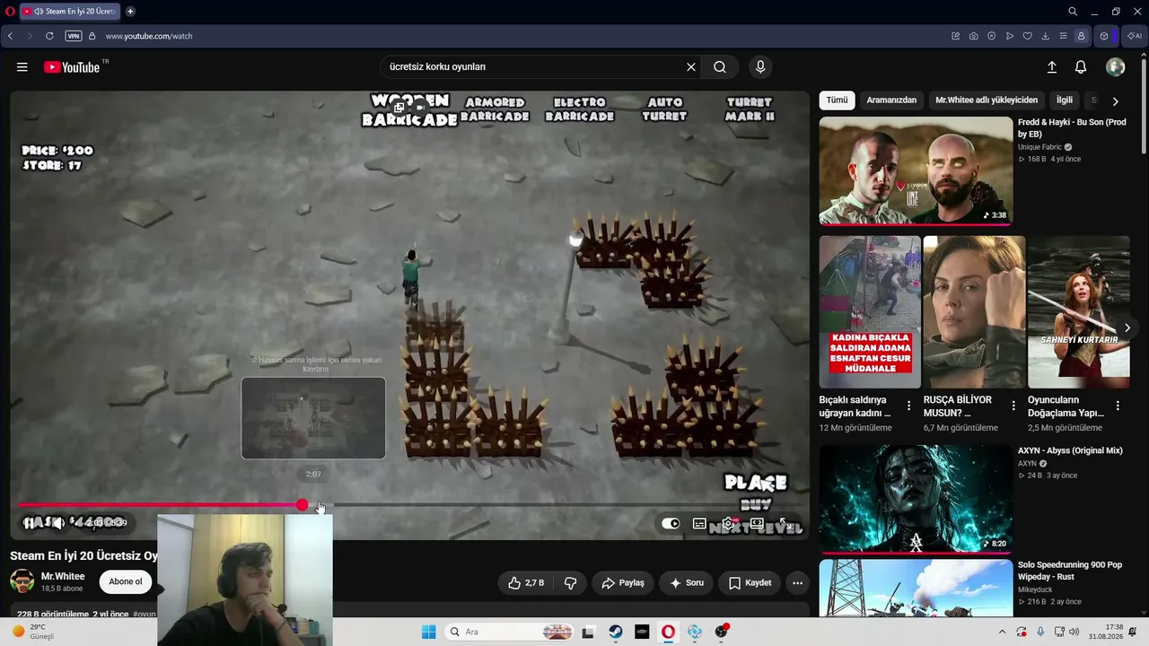
Task: Show hidden system tray icons
Action: pos(1002,632)
